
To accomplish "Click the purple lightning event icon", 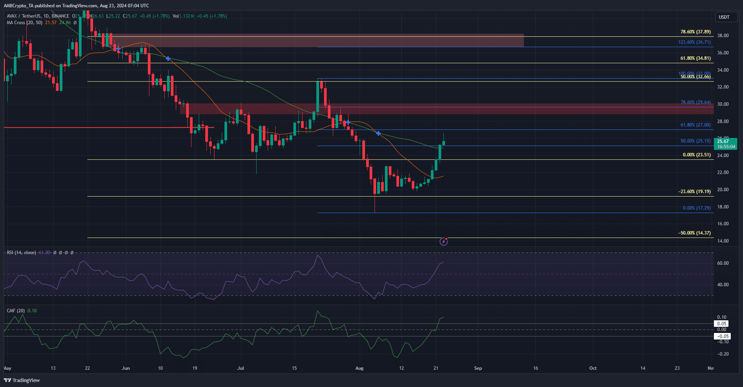I will coord(444,241).
